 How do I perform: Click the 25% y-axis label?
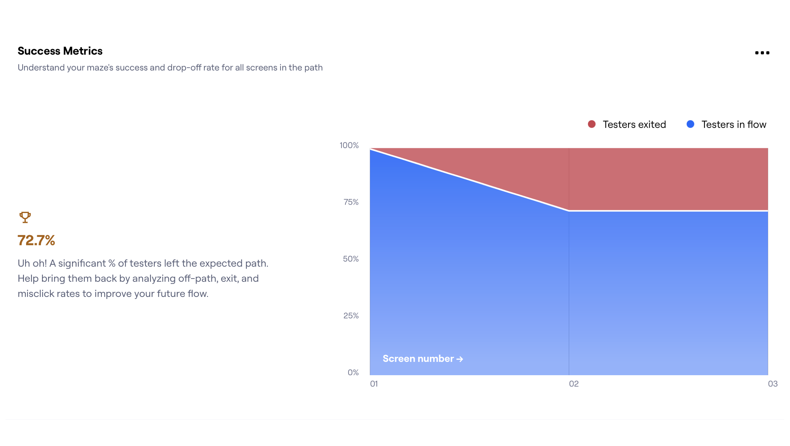pos(351,316)
